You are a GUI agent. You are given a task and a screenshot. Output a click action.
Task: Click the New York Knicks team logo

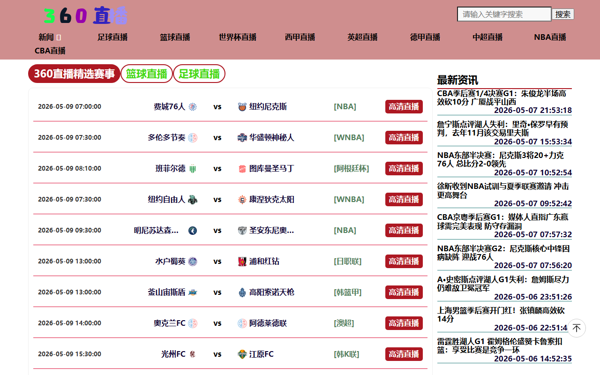coord(242,107)
